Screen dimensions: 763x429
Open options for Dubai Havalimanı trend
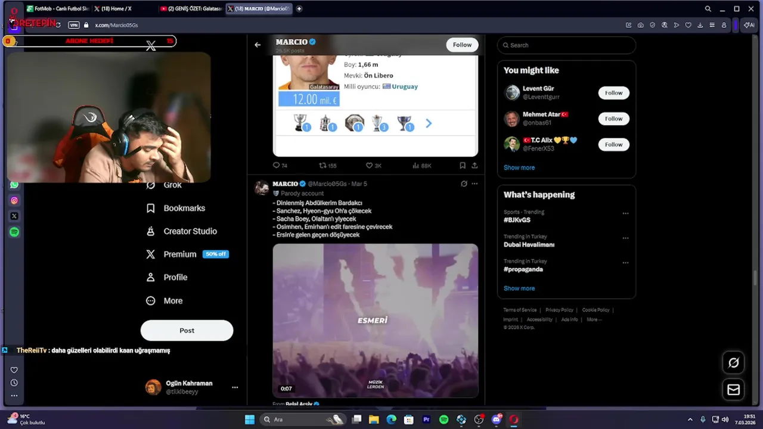point(625,238)
